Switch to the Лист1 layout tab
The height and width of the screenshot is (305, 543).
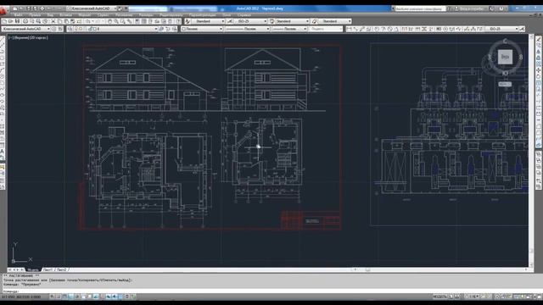coord(48,269)
